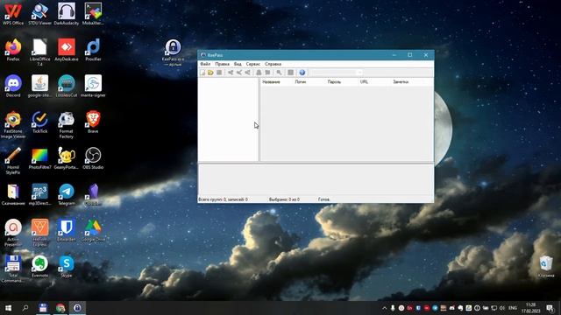Open a database with the yellow folder icon
This screenshot has width=561, height=315.
[x=210, y=73]
